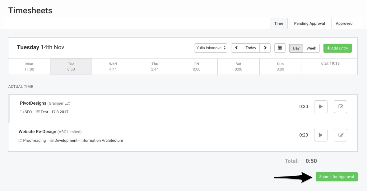Switch to Day view
The image size is (367, 191).
tap(296, 48)
